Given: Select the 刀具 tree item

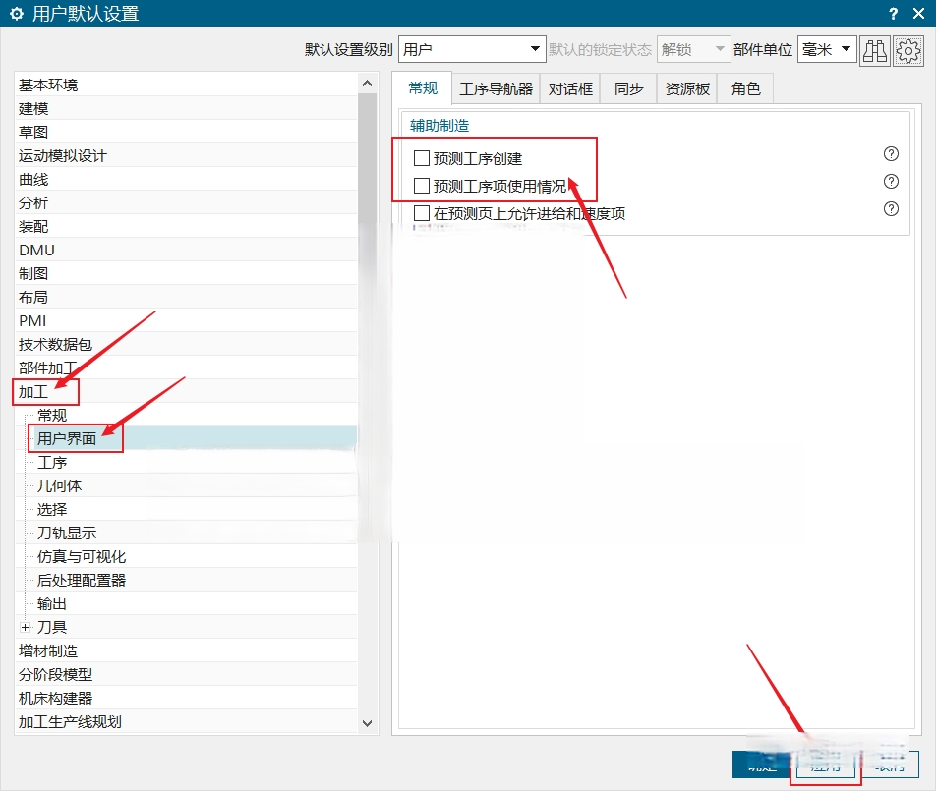Looking at the screenshot, I should click(x=52, y=627).
